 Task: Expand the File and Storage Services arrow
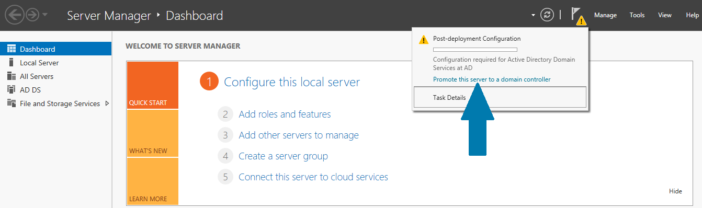click(x=107, y=103)
